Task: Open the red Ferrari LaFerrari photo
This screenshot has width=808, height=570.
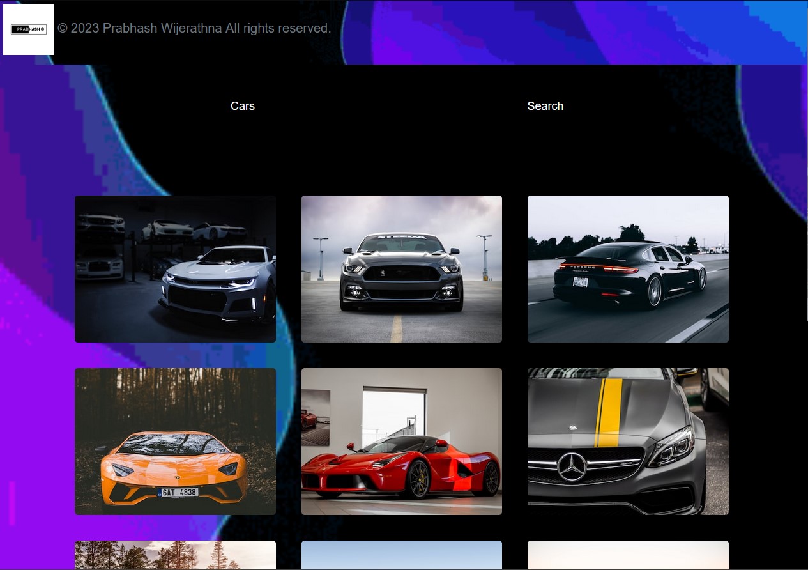Action: pyautogui.click(x=401, y=442)
